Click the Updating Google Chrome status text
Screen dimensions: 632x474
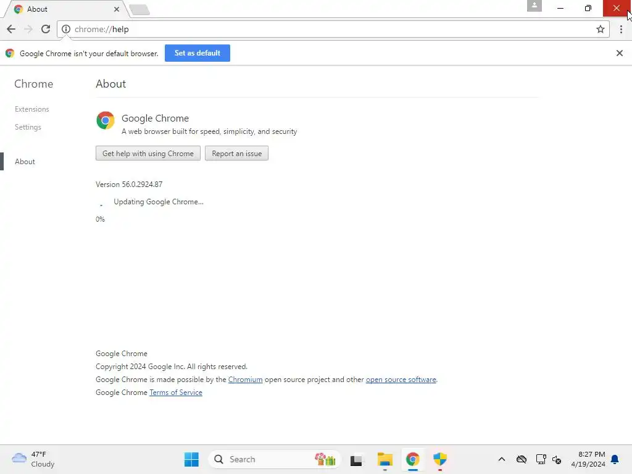[x=159, y=202]
